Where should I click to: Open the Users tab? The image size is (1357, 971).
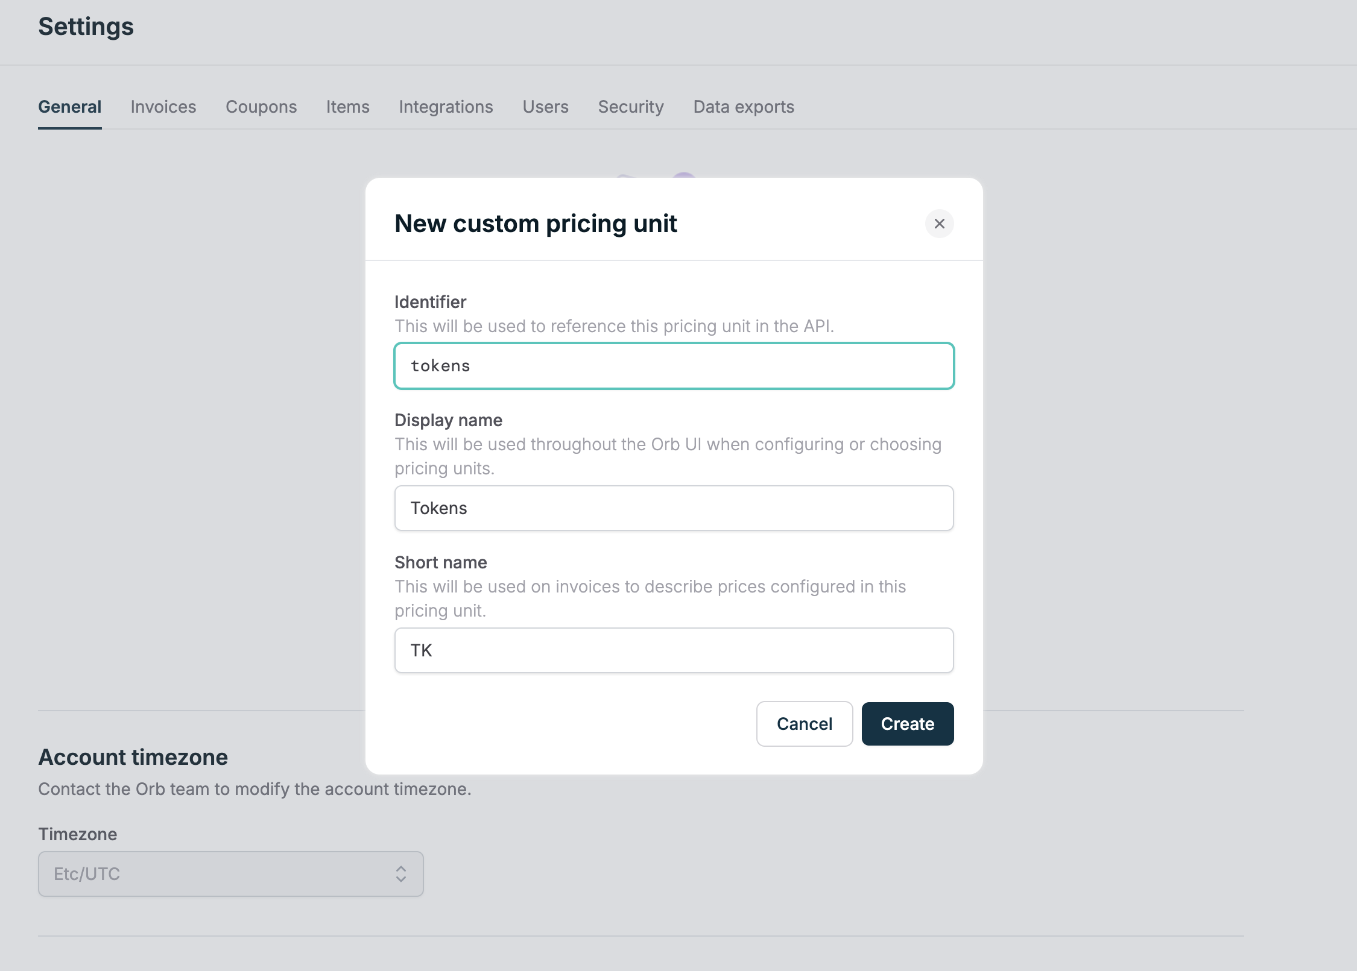(x=545, y=107)
